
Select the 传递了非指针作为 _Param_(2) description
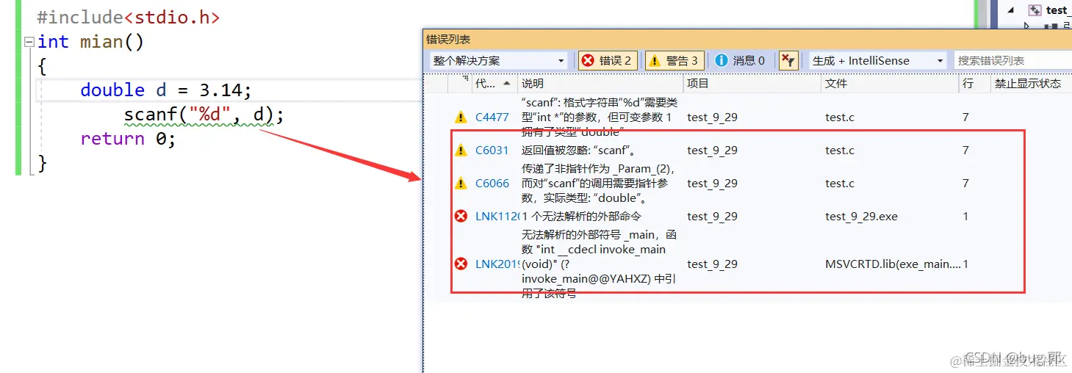pyautogui.click(x=599, y=184)
